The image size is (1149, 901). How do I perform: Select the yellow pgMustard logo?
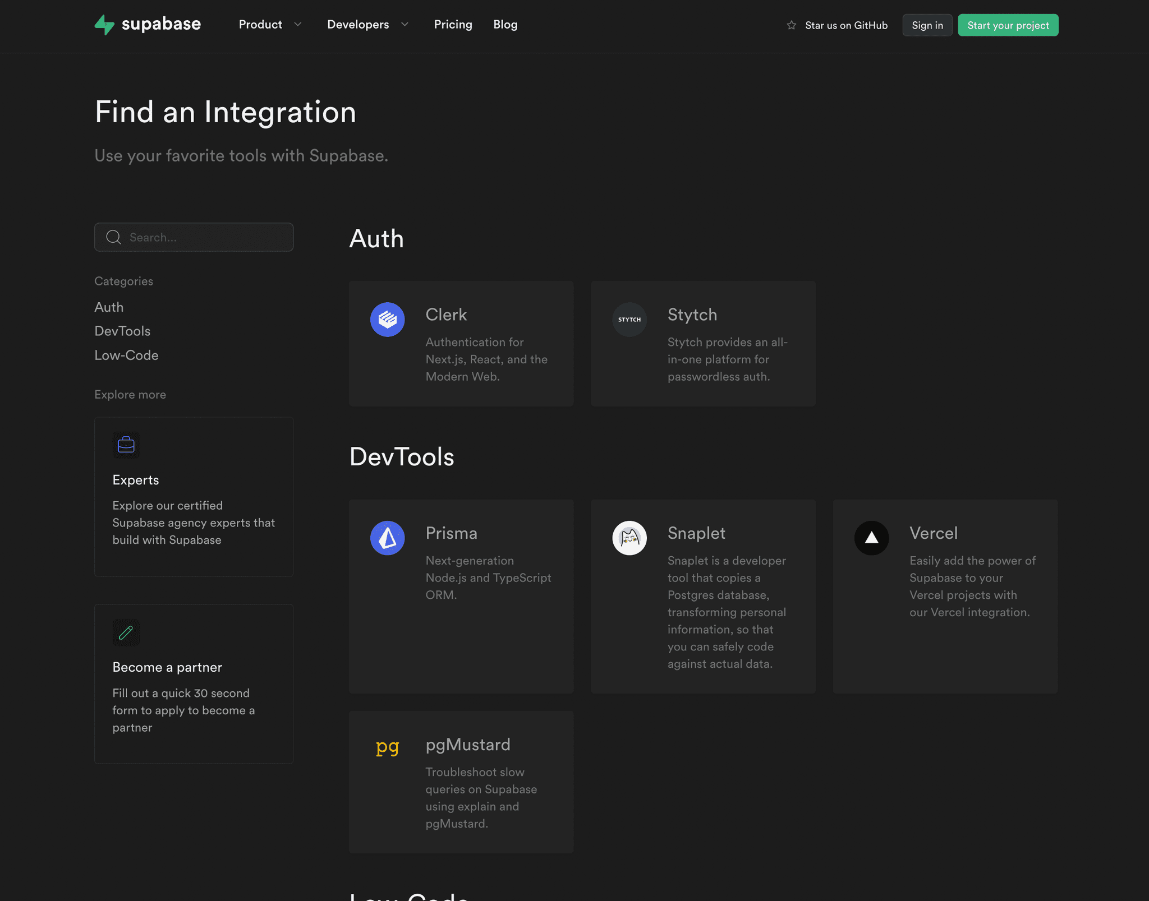pos(387,747)
